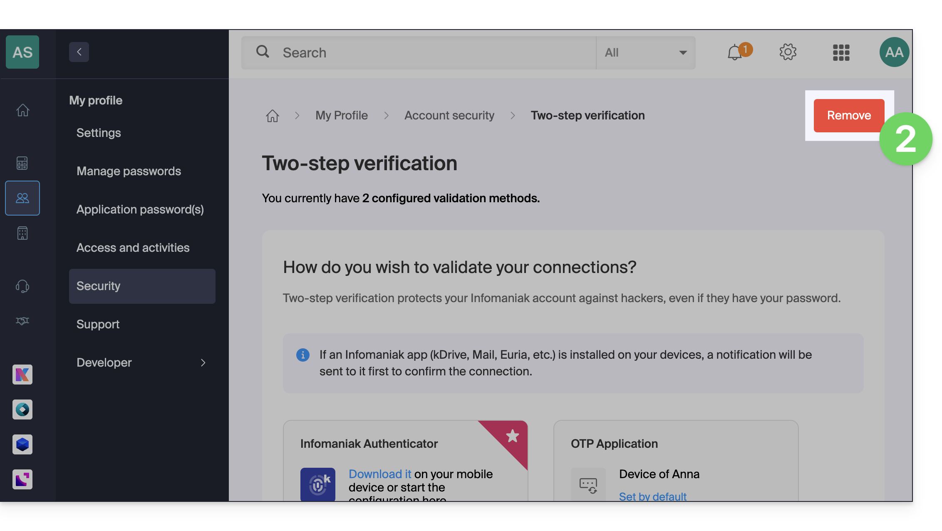The width and height of the screenshot is (942, 531).
Task: Click the Infomaniak Authenticator card title
Action: pos(369,444)
